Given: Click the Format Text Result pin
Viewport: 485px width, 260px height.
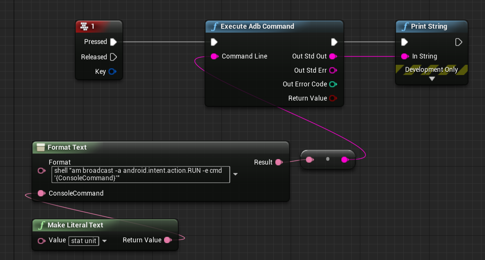Looking at the screenshot, I should point(278,162).
